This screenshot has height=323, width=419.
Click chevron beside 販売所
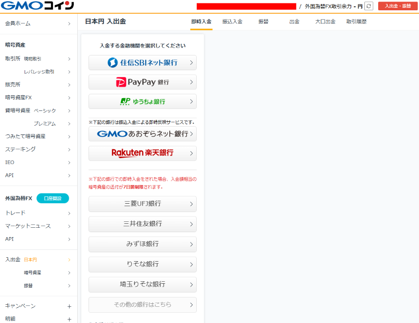pyautogui.click(x=69, y=85)
